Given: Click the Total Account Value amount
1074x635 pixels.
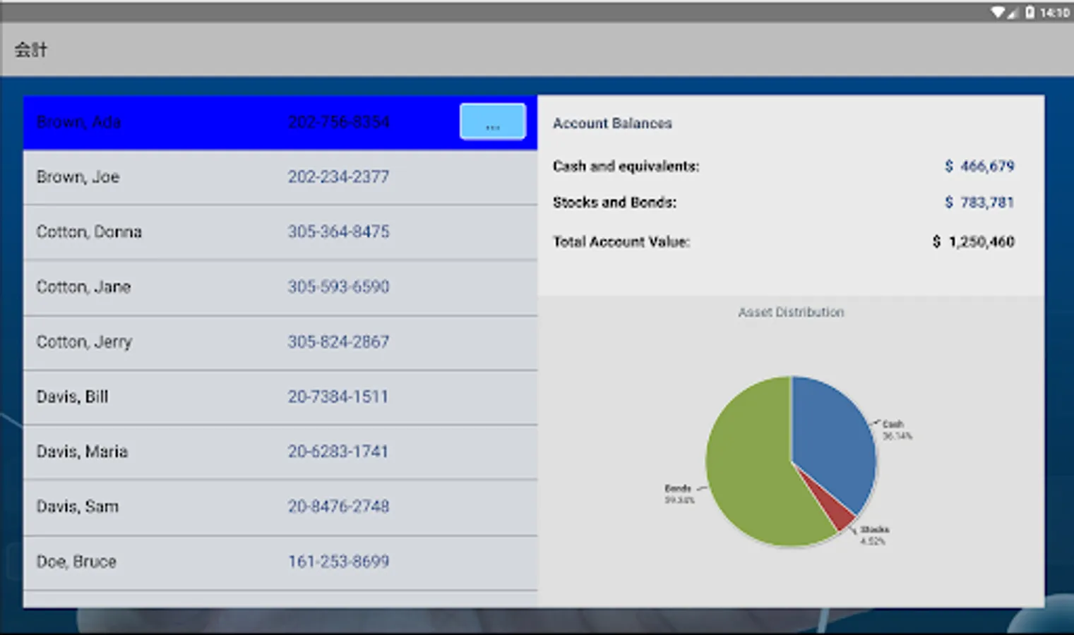Looking at the screenshot, I should click(x=973, y=241).
